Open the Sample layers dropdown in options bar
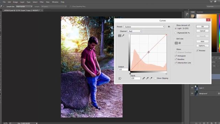The image size is (220, 124). (54, 7)
